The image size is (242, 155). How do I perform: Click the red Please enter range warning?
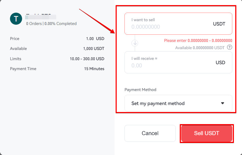(198, 41)
